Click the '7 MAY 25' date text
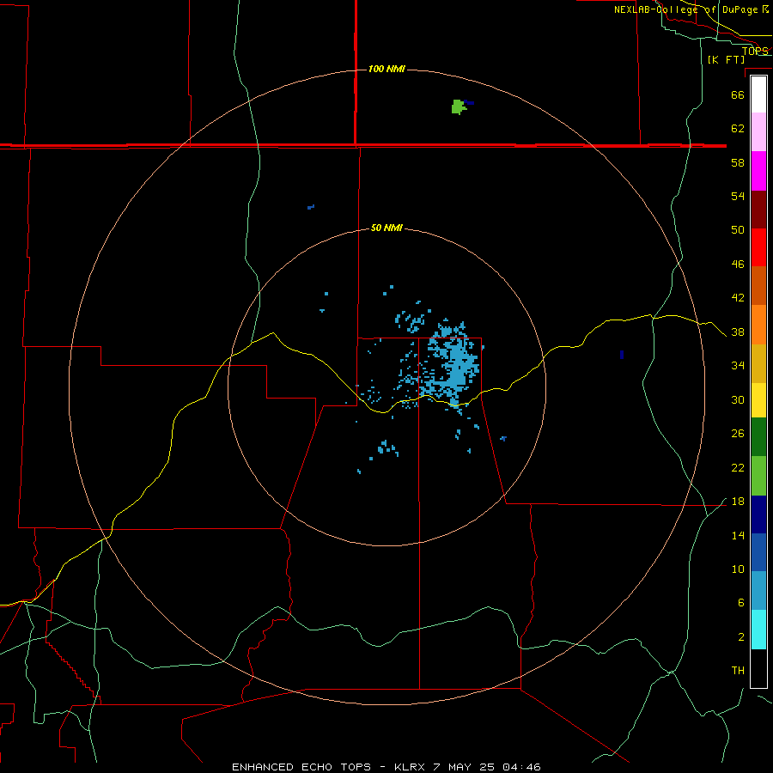 point(464,767)
